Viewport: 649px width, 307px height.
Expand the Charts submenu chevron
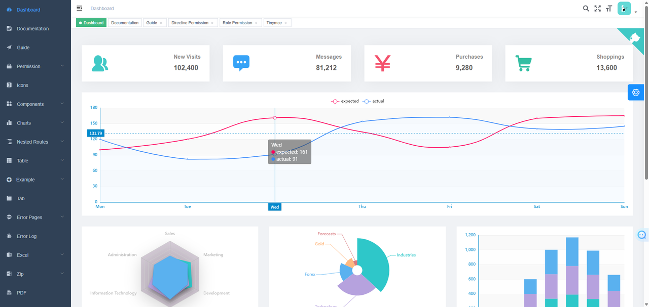pos(62,122)
